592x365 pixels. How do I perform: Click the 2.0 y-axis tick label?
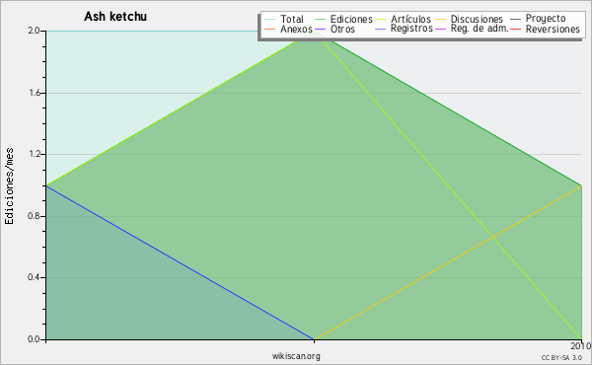coord(34,31)
